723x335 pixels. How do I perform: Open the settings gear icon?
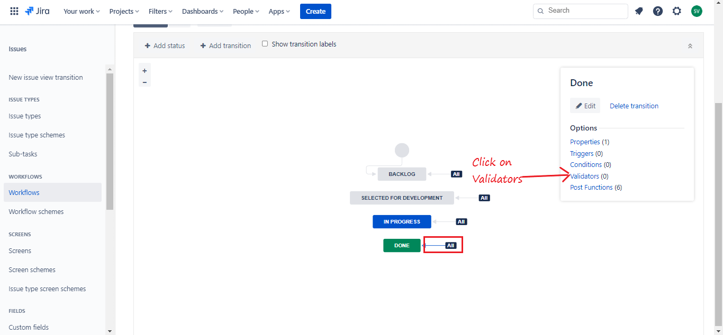(677, 11)
